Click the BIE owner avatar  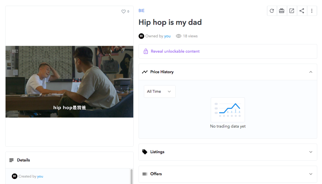(141, 36)
